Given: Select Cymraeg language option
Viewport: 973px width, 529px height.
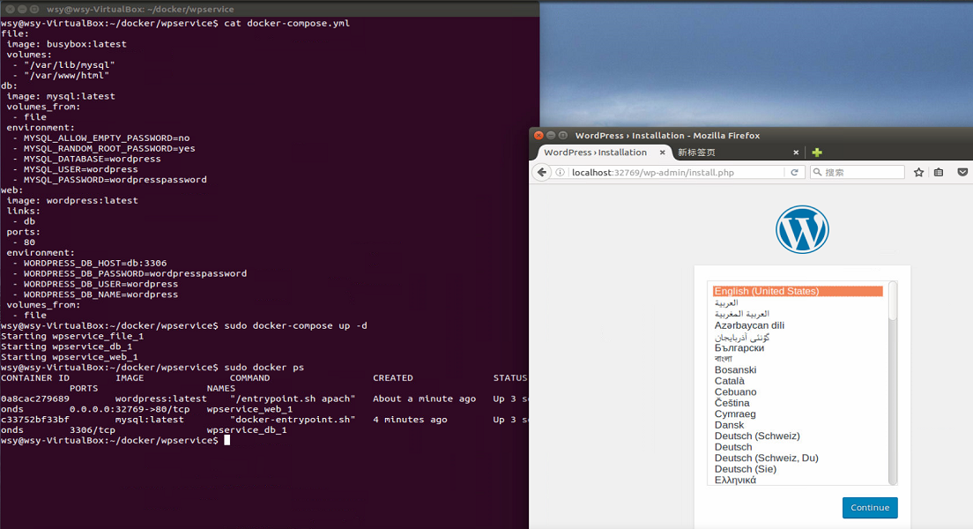Looking at the screenshot, I should pos(735,414).
